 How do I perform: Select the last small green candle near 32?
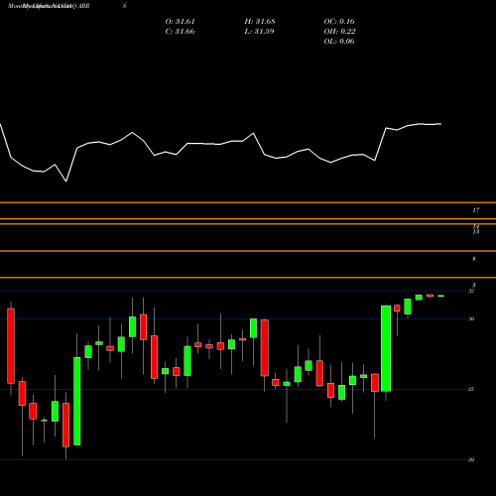tap(441, 296)
